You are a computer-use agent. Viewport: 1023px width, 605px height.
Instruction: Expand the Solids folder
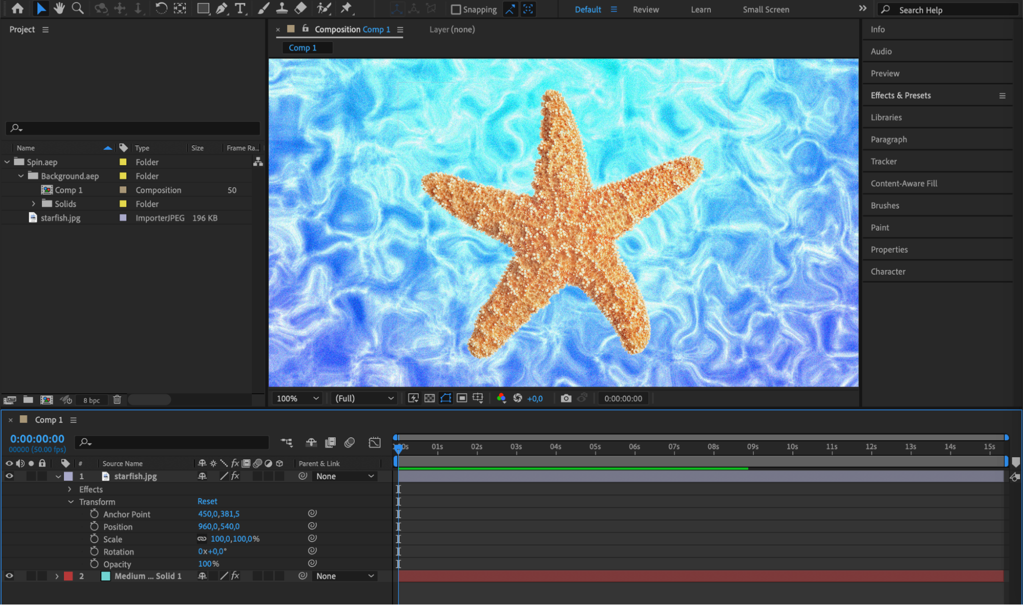click(x=34, y=204)
